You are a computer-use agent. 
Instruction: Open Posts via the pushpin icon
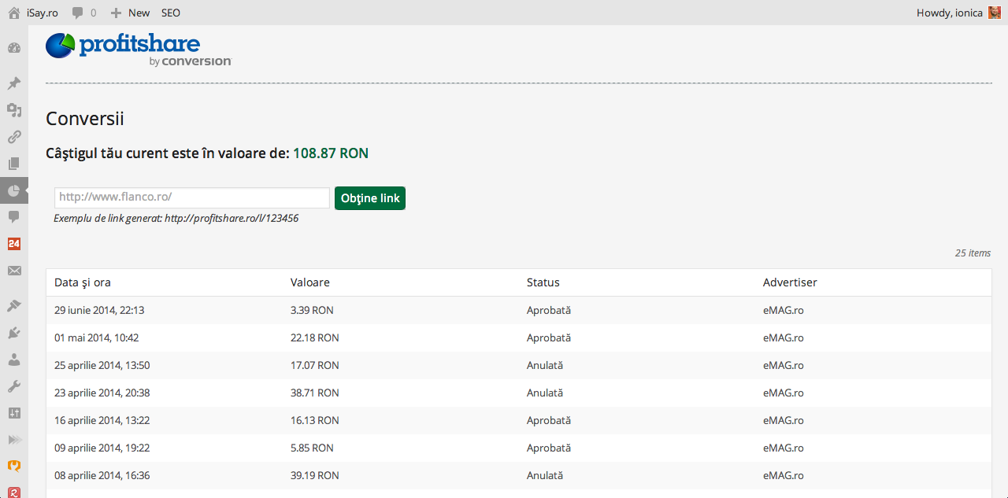[14, 83]
